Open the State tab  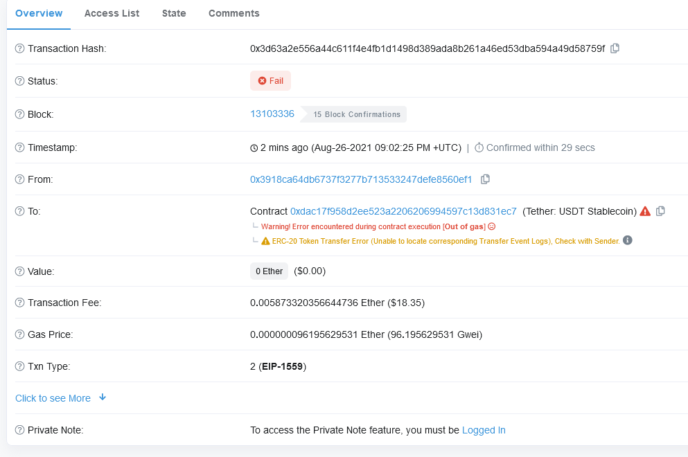174,13
